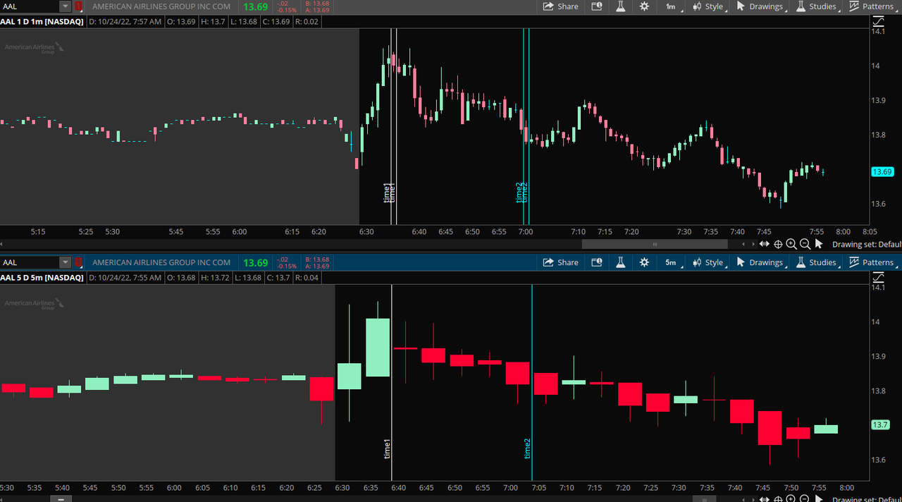The image size is (902, 502).
Task: Click the top chart horizontal scrollbar thumb
Action: tap(655, 244)
